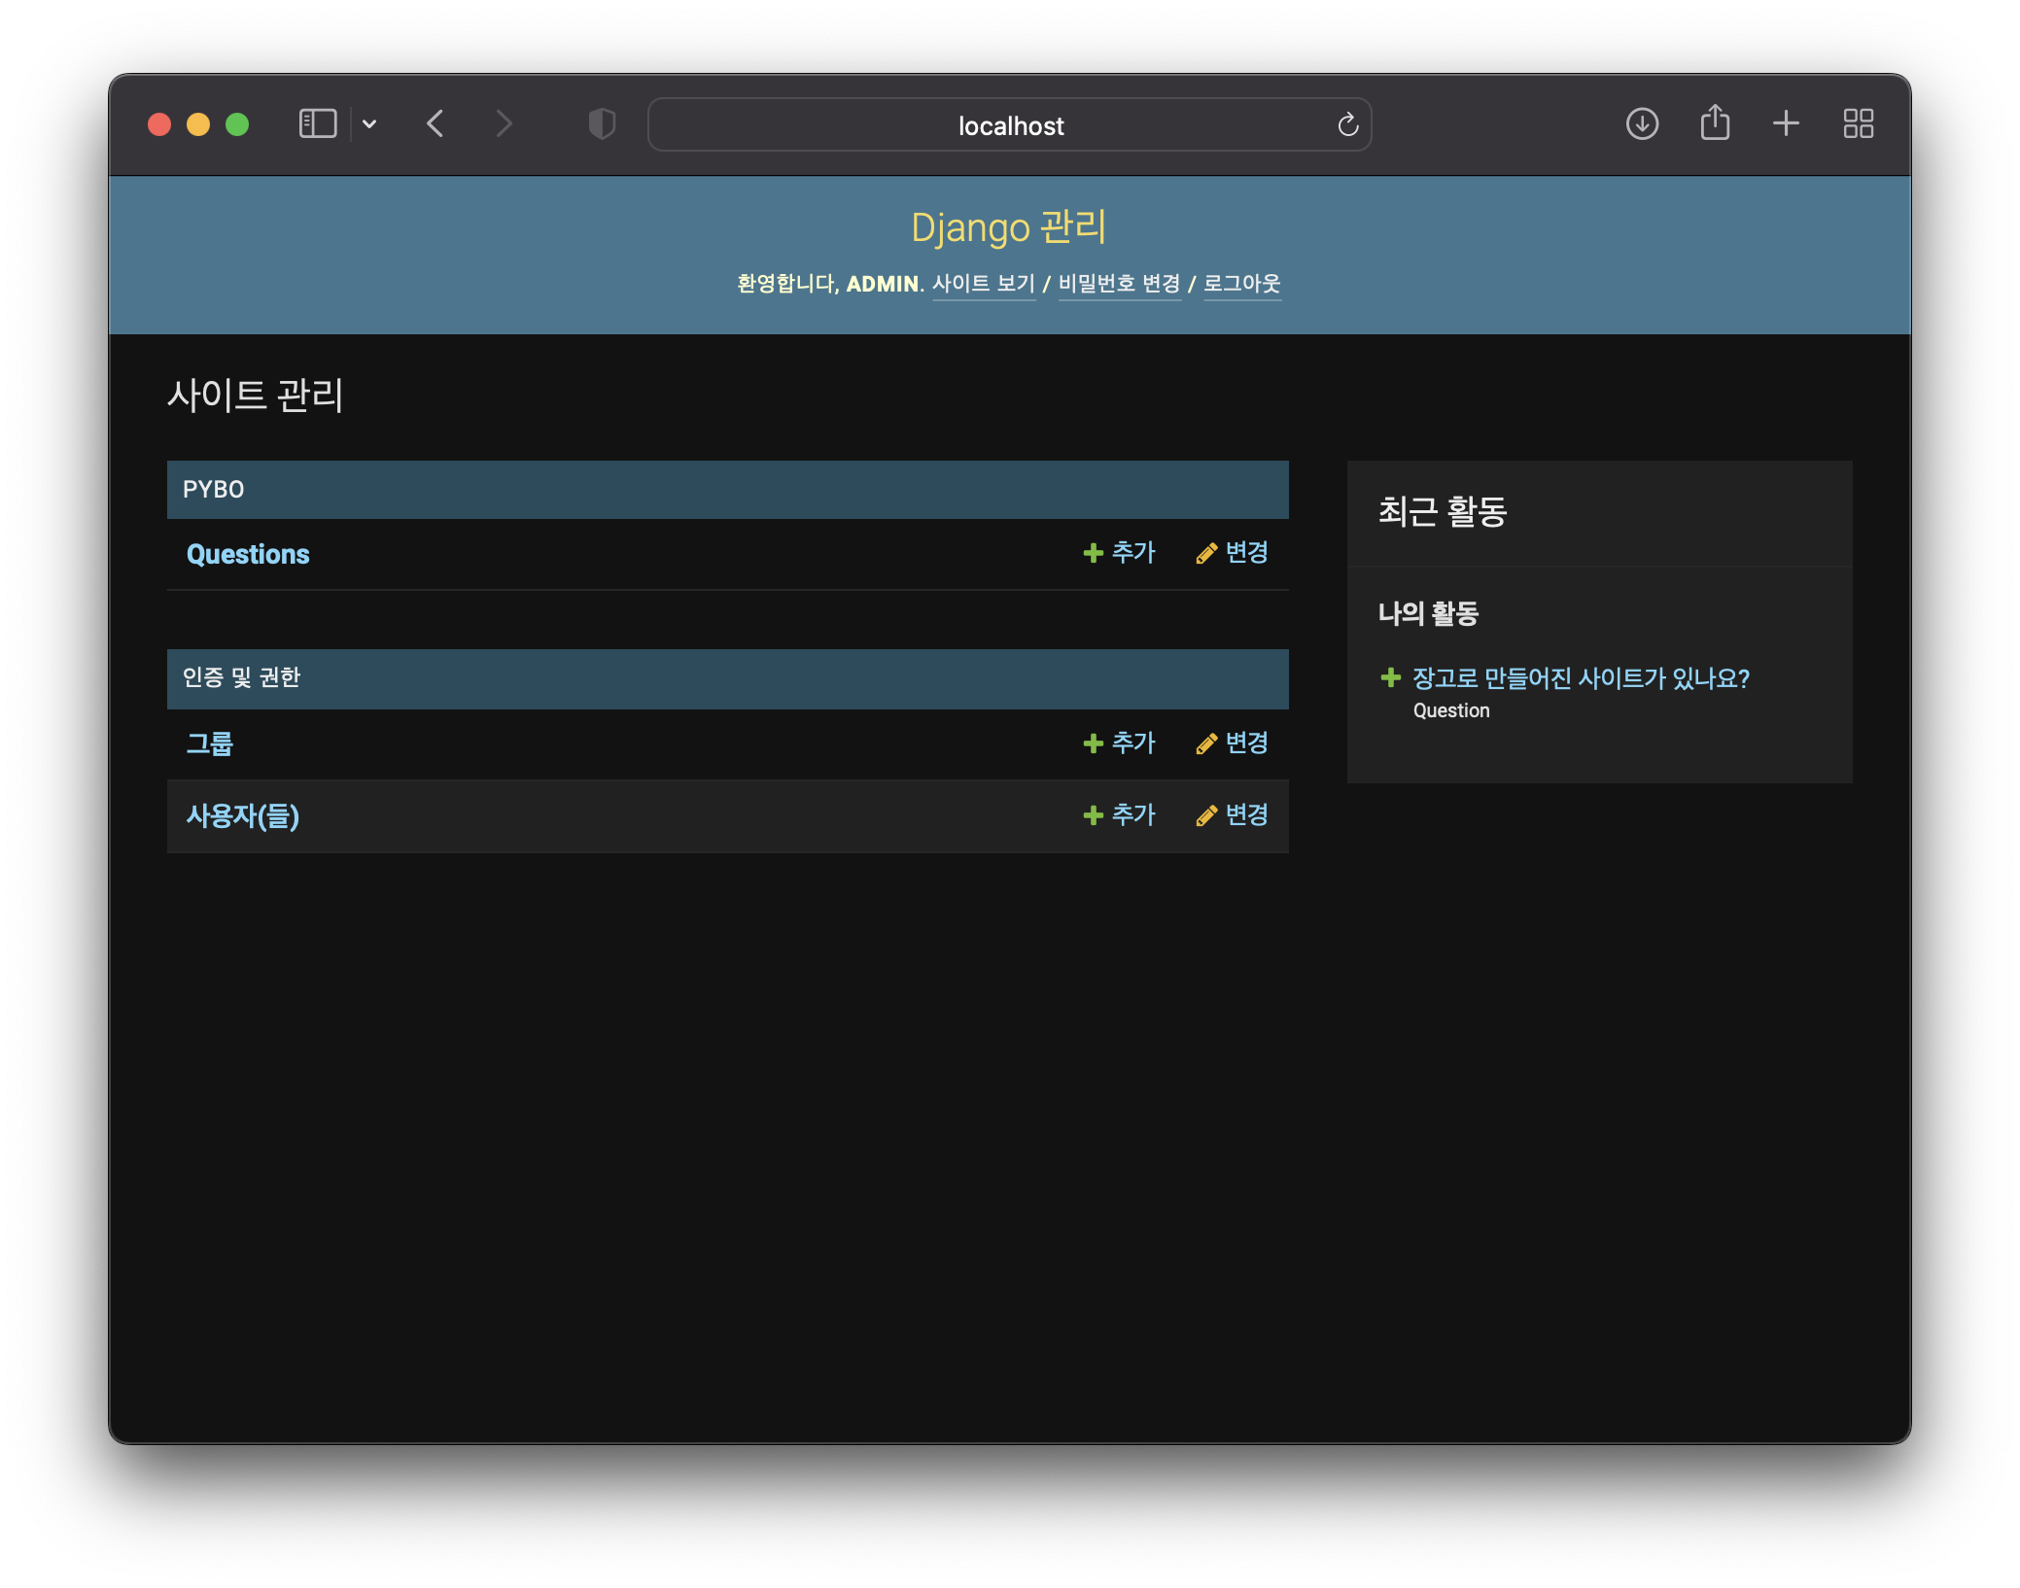The height and width of the screenshot is (1588, 2020).
Task: Open the 비밀번호 변경 link
Action: coord(1119,284)
